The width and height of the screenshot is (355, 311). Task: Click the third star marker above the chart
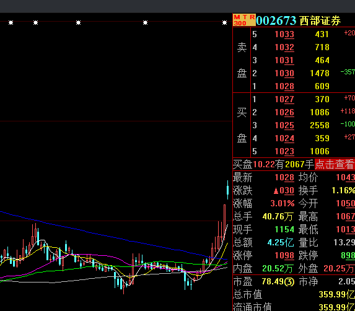tap(78, 23)
